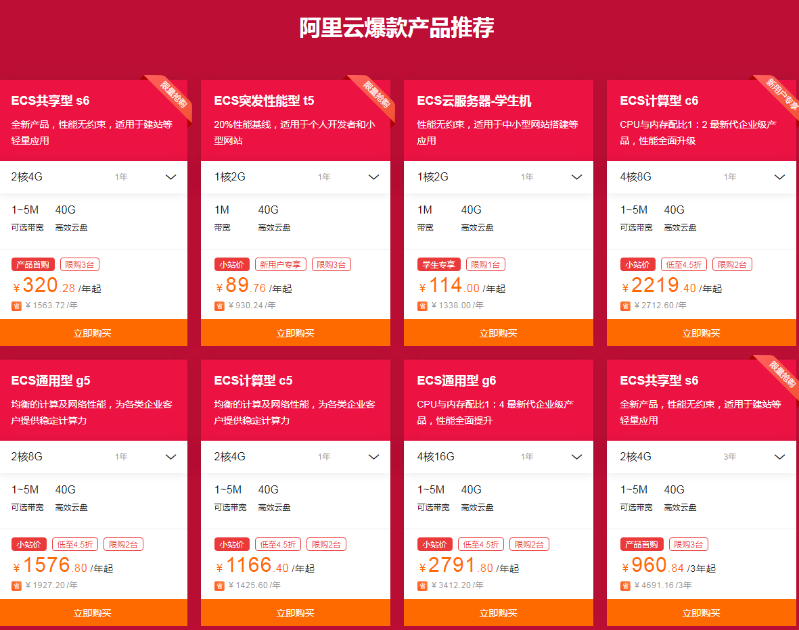
Task: Click the 省 savings icon beside ¥930.24/年
Action: click(219, 306)
